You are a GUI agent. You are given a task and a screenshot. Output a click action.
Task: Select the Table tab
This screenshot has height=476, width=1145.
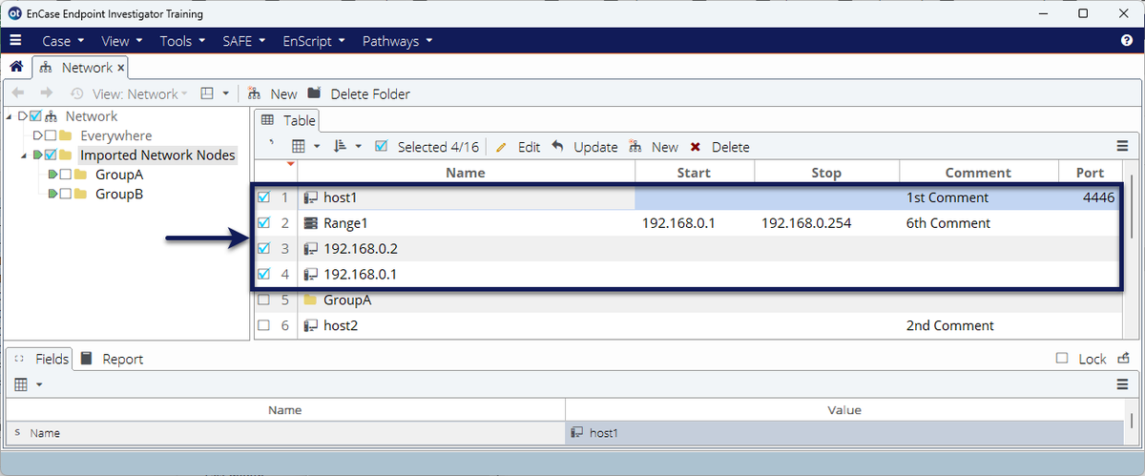point(289,121)
